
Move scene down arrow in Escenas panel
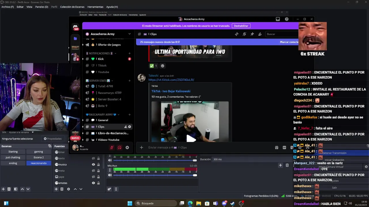28,189
